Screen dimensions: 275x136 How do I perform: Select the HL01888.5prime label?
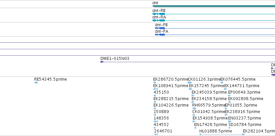pyautogui.click(x=216, y=131)
